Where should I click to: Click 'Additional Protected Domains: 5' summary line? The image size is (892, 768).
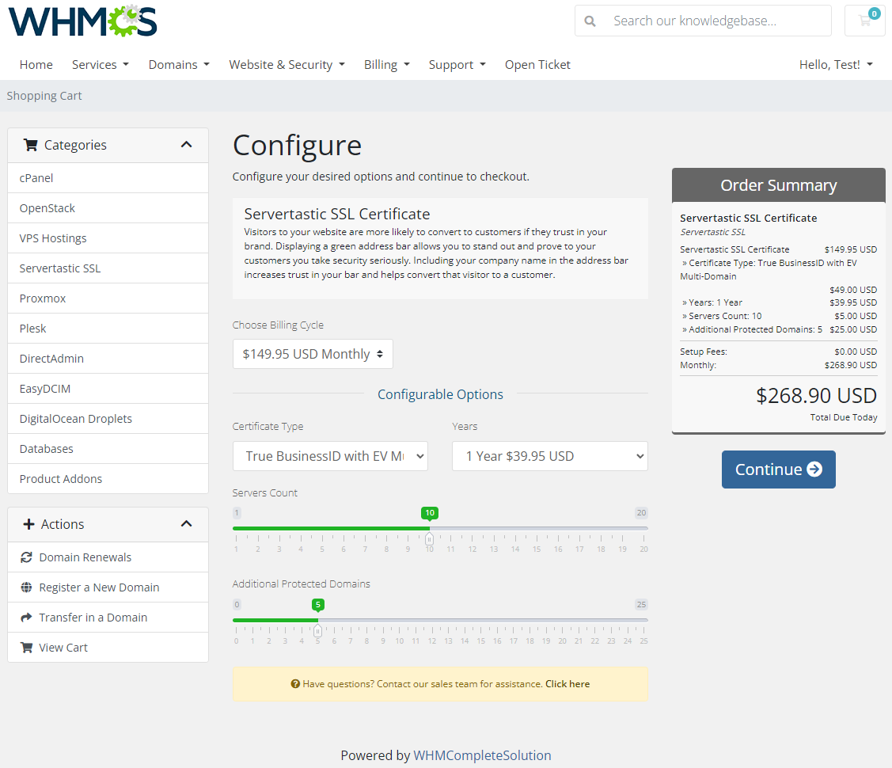click(778, 329)
